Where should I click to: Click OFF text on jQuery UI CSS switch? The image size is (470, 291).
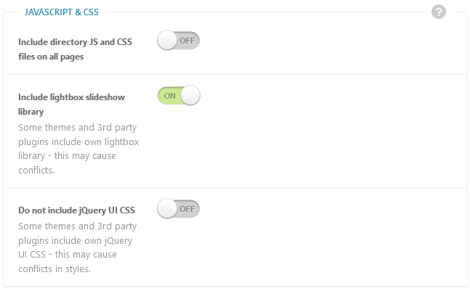pyautogui.click(x=187, y=209)
